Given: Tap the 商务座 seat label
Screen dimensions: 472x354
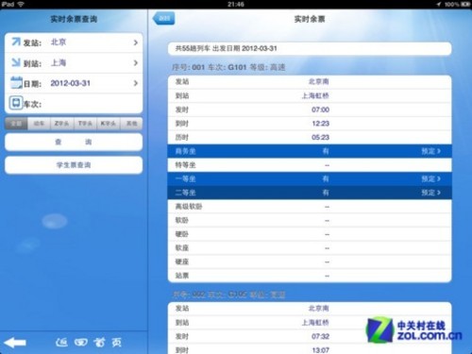Looking at the screenshot, I should [x=185, y=151].
